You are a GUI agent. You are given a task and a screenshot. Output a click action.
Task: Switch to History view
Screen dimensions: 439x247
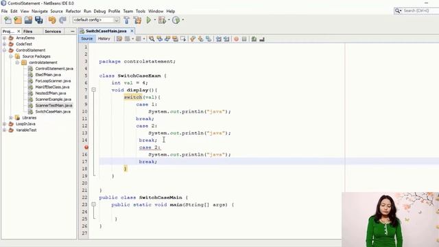(104, 38)
